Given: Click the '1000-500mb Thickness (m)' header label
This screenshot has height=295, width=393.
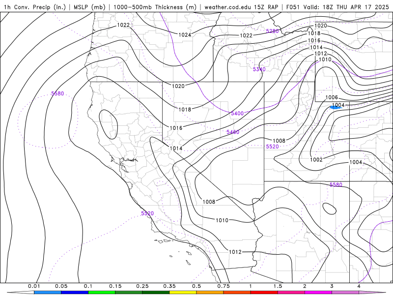Looking at the screenshot, I should (x=155, y=7).
